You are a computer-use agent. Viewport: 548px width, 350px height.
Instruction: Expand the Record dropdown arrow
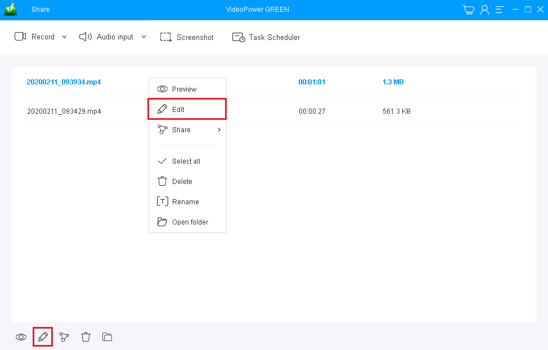point(64,37)
